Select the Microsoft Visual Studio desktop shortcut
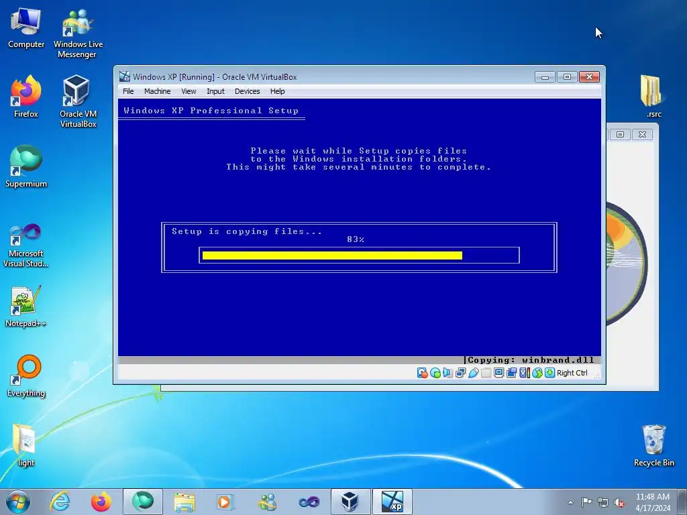Image resolution: width=687 pixels, height=515 pixels. (26, 245)
